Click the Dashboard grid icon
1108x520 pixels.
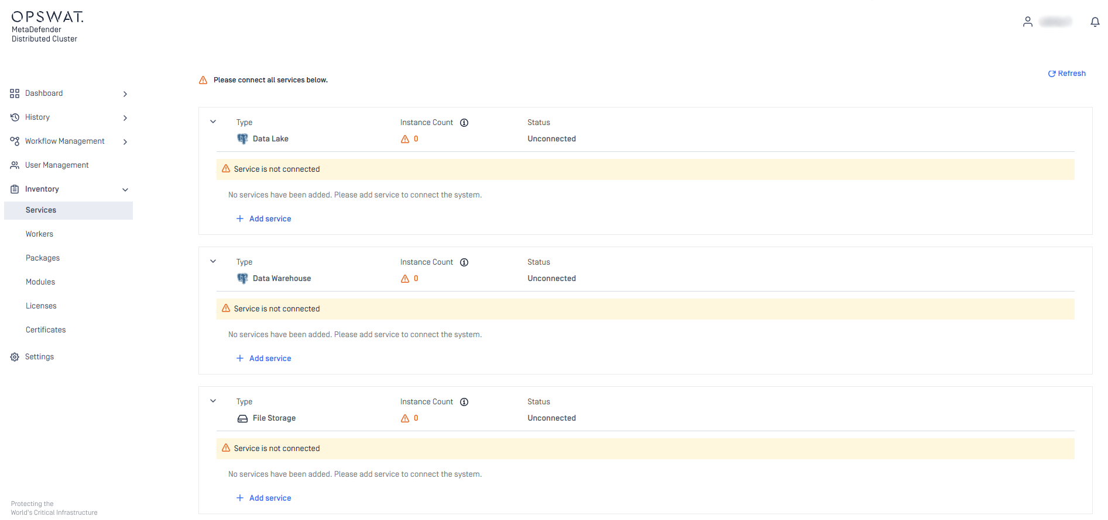coord(15,93)
